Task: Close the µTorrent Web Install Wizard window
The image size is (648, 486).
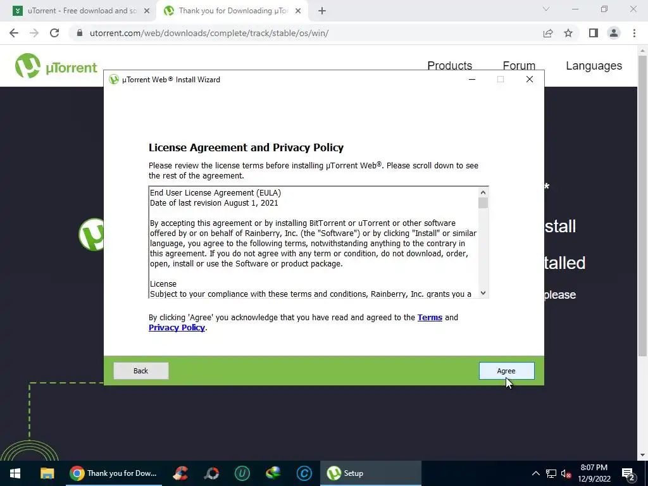Action: pos(530,79)
